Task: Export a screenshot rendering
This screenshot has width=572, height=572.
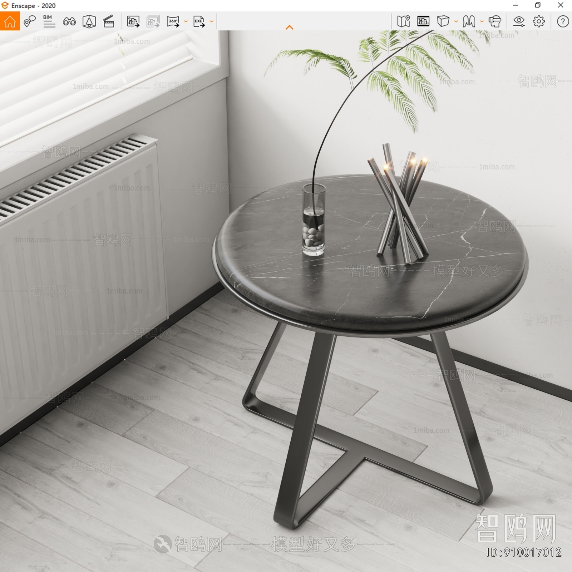Action: point(133,21)
